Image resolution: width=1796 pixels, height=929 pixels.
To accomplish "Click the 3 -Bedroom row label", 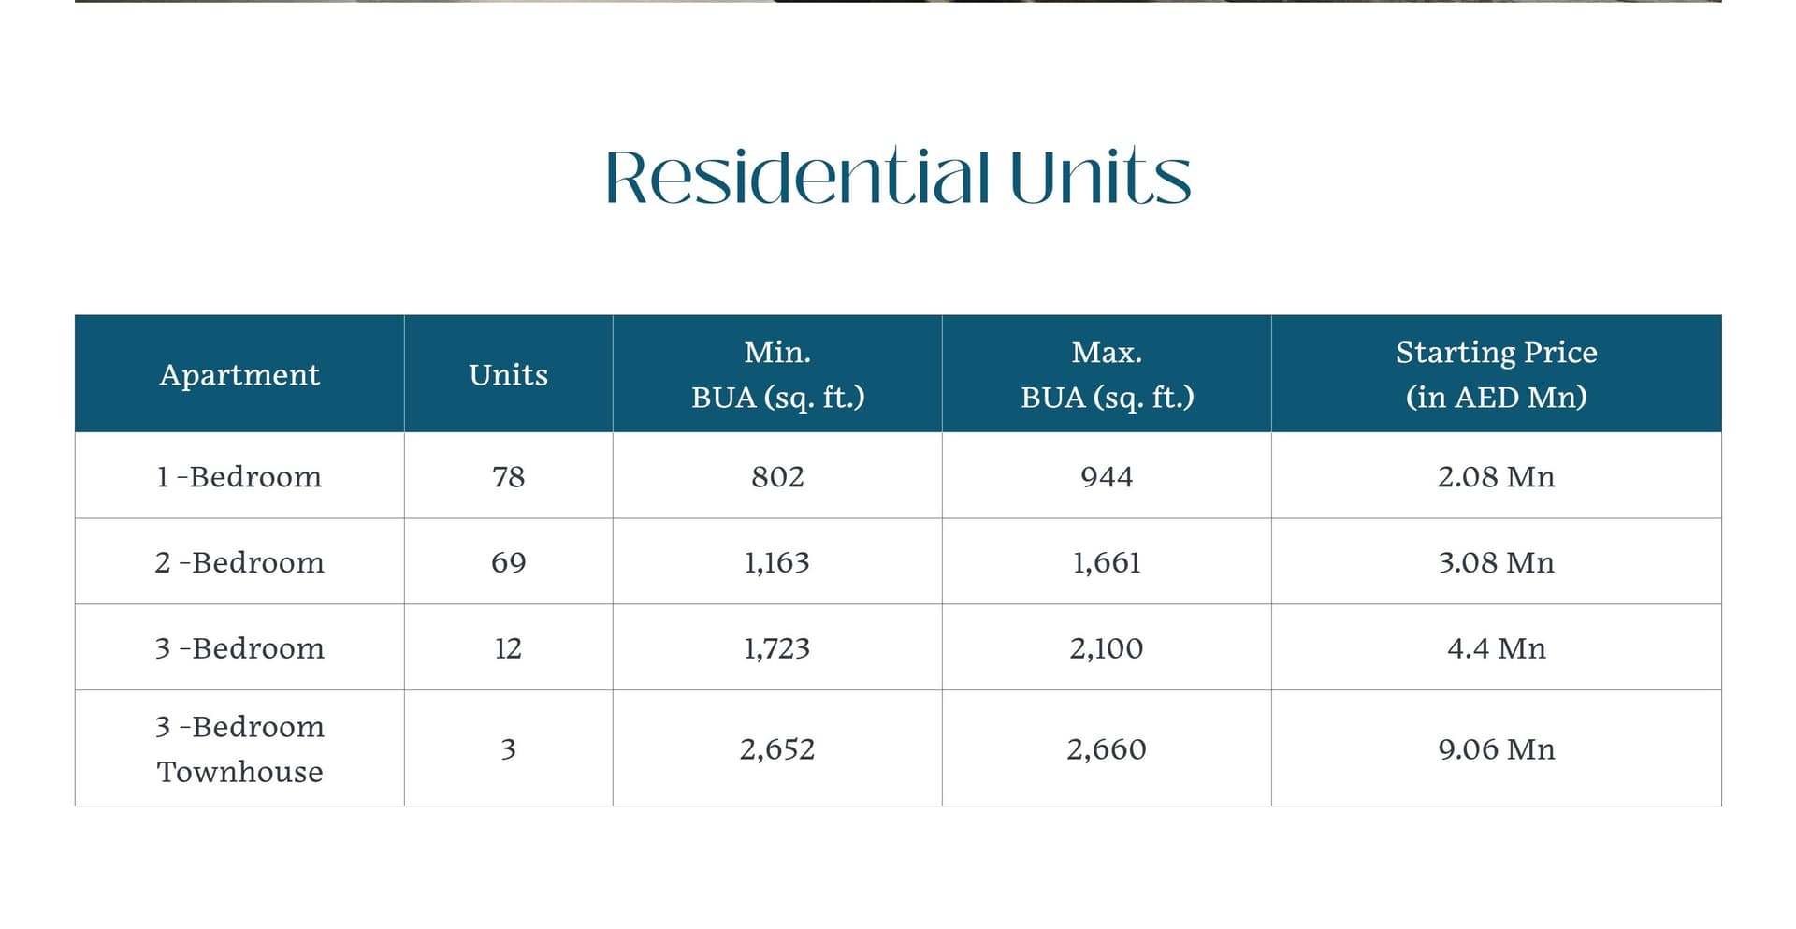I will click(239, 648).
